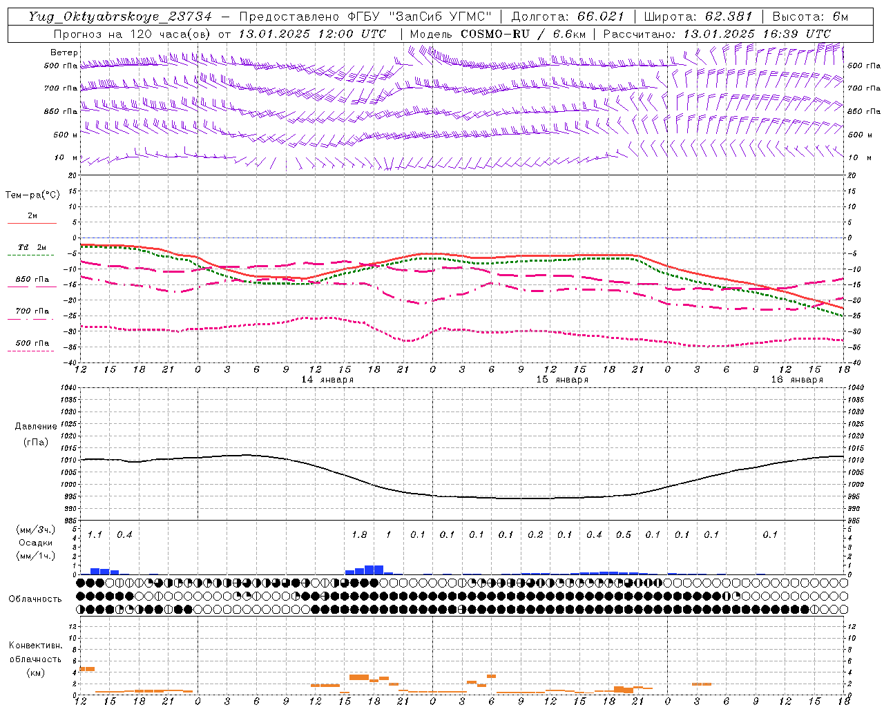Screen dimensions: 884x707
Task: Click the '500 м' wind level label on left
Action: tap(66, 135)
